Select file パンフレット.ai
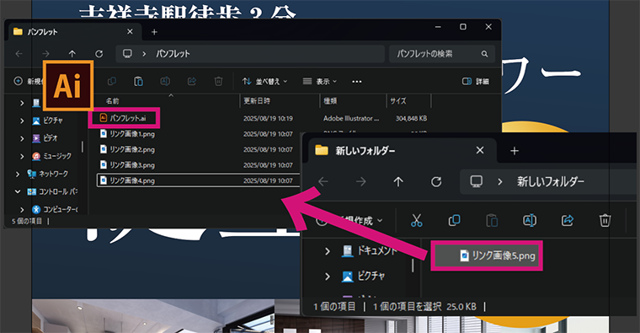640x333 pixels. (128, 119)
